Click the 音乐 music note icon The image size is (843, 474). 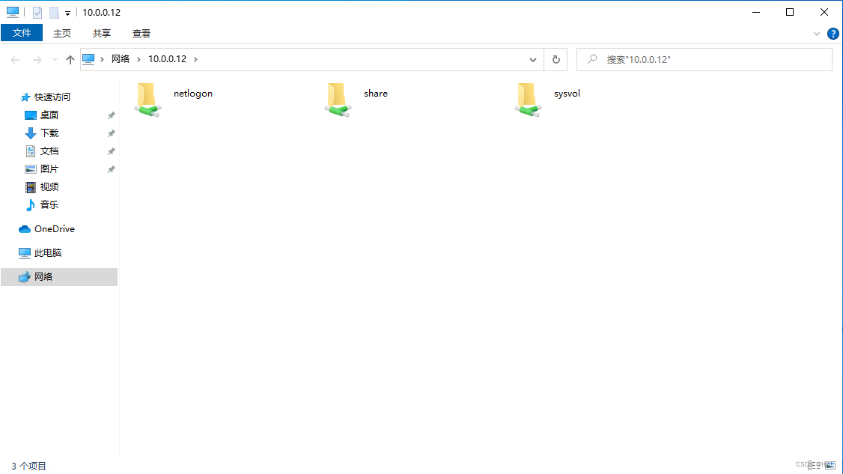[31, 205]
